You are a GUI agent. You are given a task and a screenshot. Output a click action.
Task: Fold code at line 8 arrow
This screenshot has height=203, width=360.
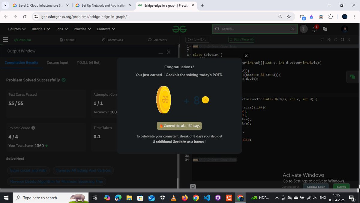coord(190,55)
